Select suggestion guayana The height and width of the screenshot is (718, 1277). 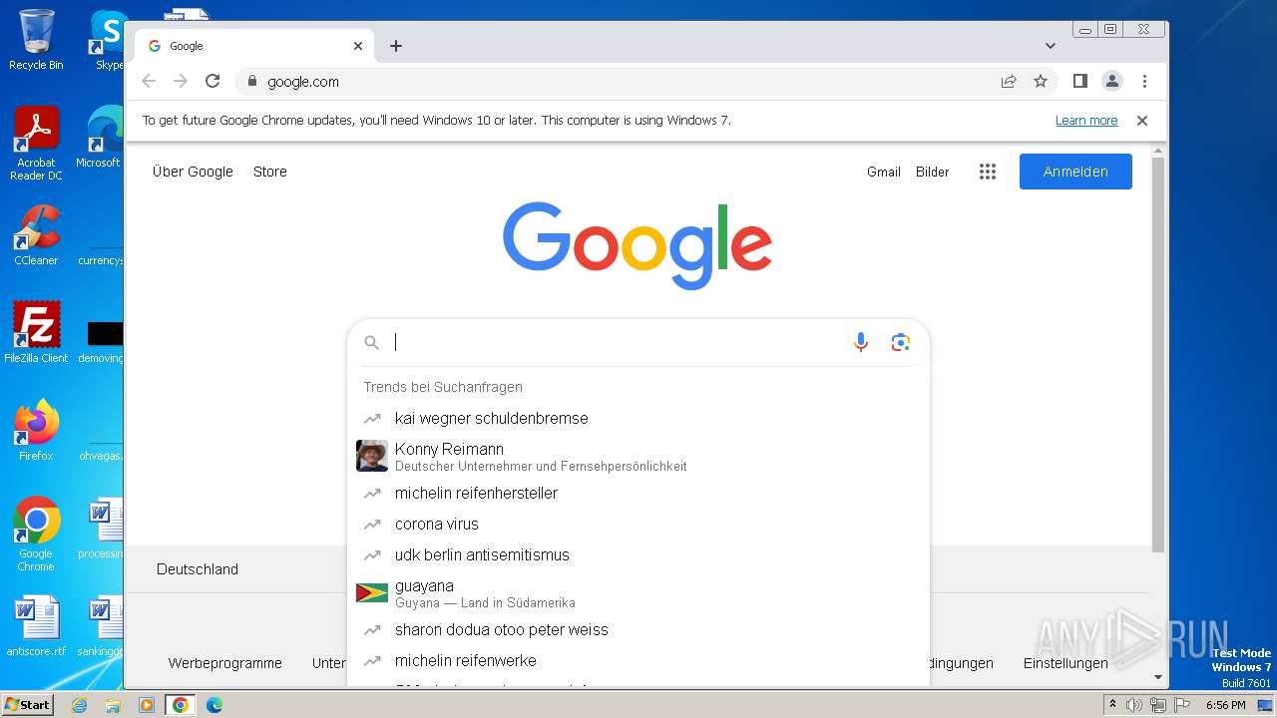pos(638,593)
